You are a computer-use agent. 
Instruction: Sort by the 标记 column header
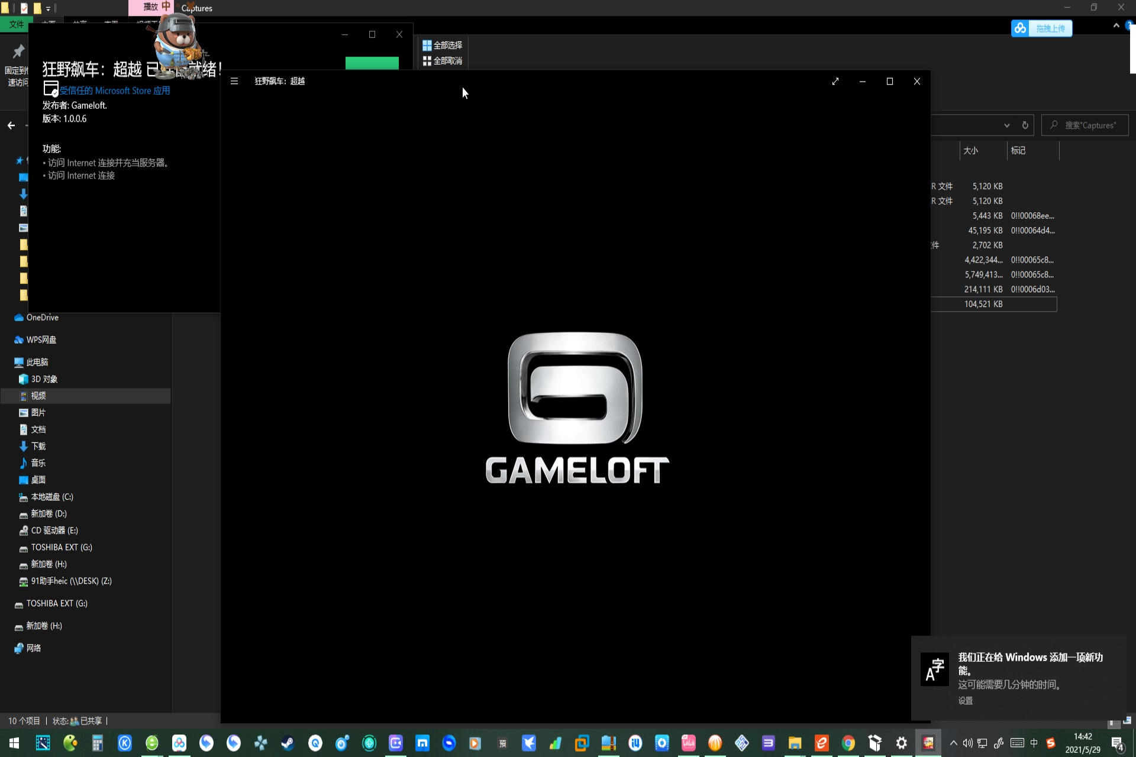tap(1032, 150)
